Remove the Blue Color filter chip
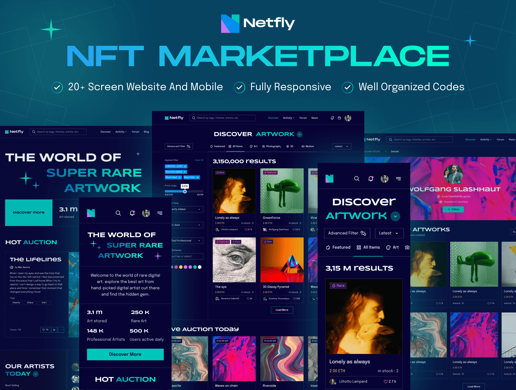 (x=198, y=177)
